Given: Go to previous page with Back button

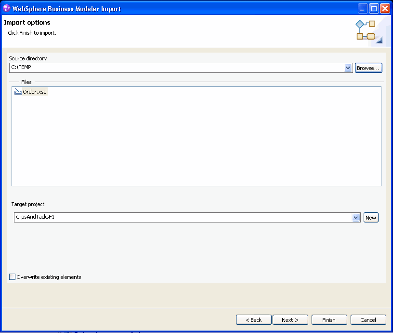Looking at the screenshot, I should coord(253,320).
